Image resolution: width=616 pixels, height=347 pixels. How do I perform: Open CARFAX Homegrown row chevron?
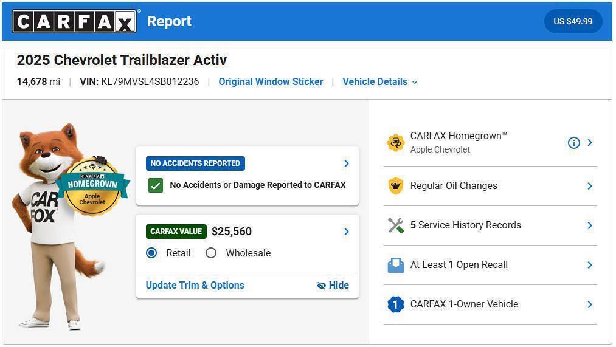pyautogui.click(x=590, y=142)
